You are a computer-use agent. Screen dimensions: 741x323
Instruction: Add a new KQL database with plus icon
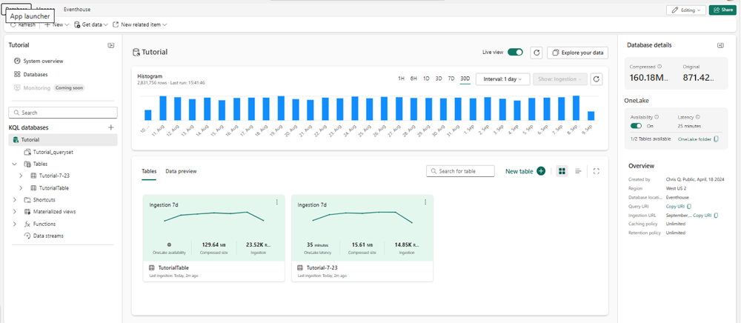click(111, 127)
